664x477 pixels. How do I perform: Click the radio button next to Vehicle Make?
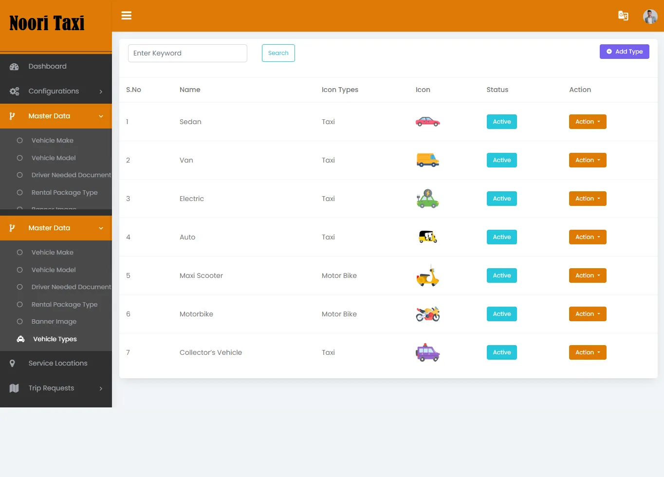click(20, 140)
